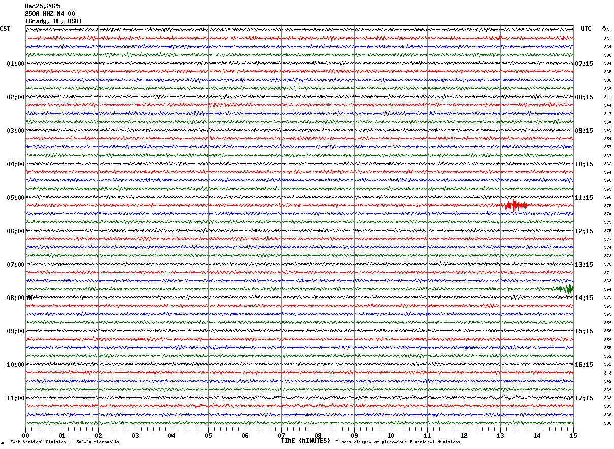
Task: Click the black burst at the 08:00 trace start
Action: (x=29, y=297)
